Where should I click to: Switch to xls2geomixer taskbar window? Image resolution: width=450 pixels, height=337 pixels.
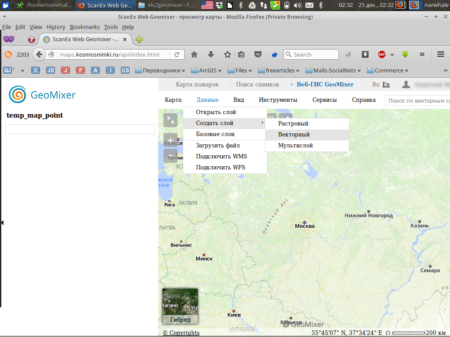point(166,5)
